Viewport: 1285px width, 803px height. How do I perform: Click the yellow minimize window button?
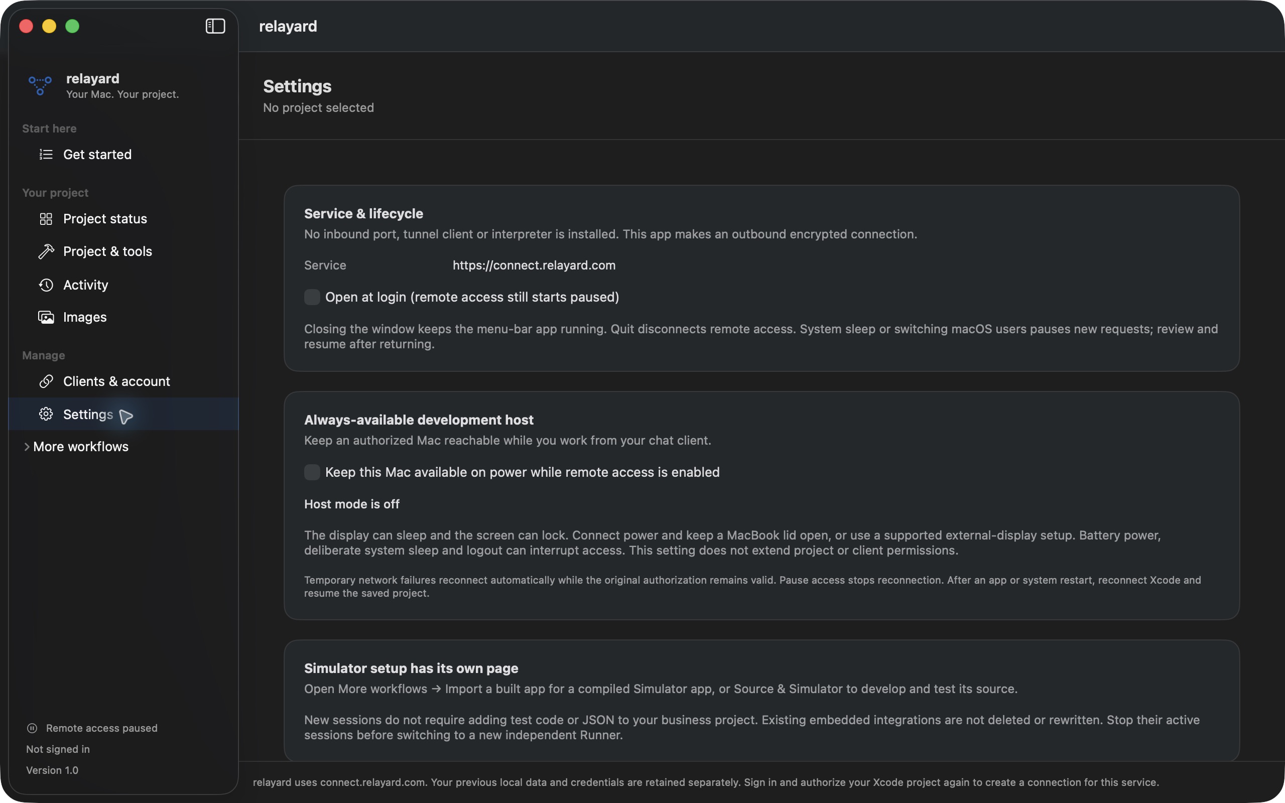pos(49,26)
